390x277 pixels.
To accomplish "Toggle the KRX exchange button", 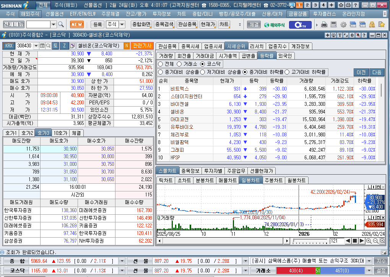I will (9, 46).
